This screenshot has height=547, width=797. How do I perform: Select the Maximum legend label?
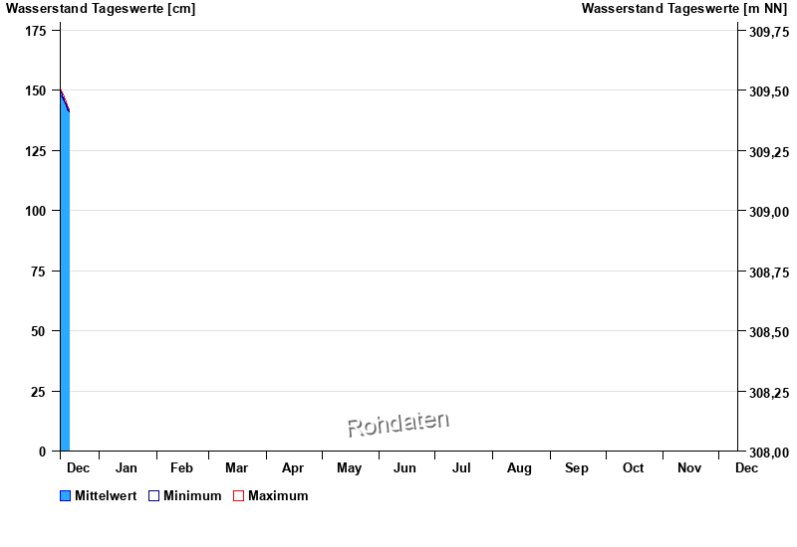[x=278, y=496]
